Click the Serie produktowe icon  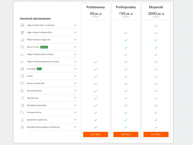pyautogui.click(x=22, y=91)
